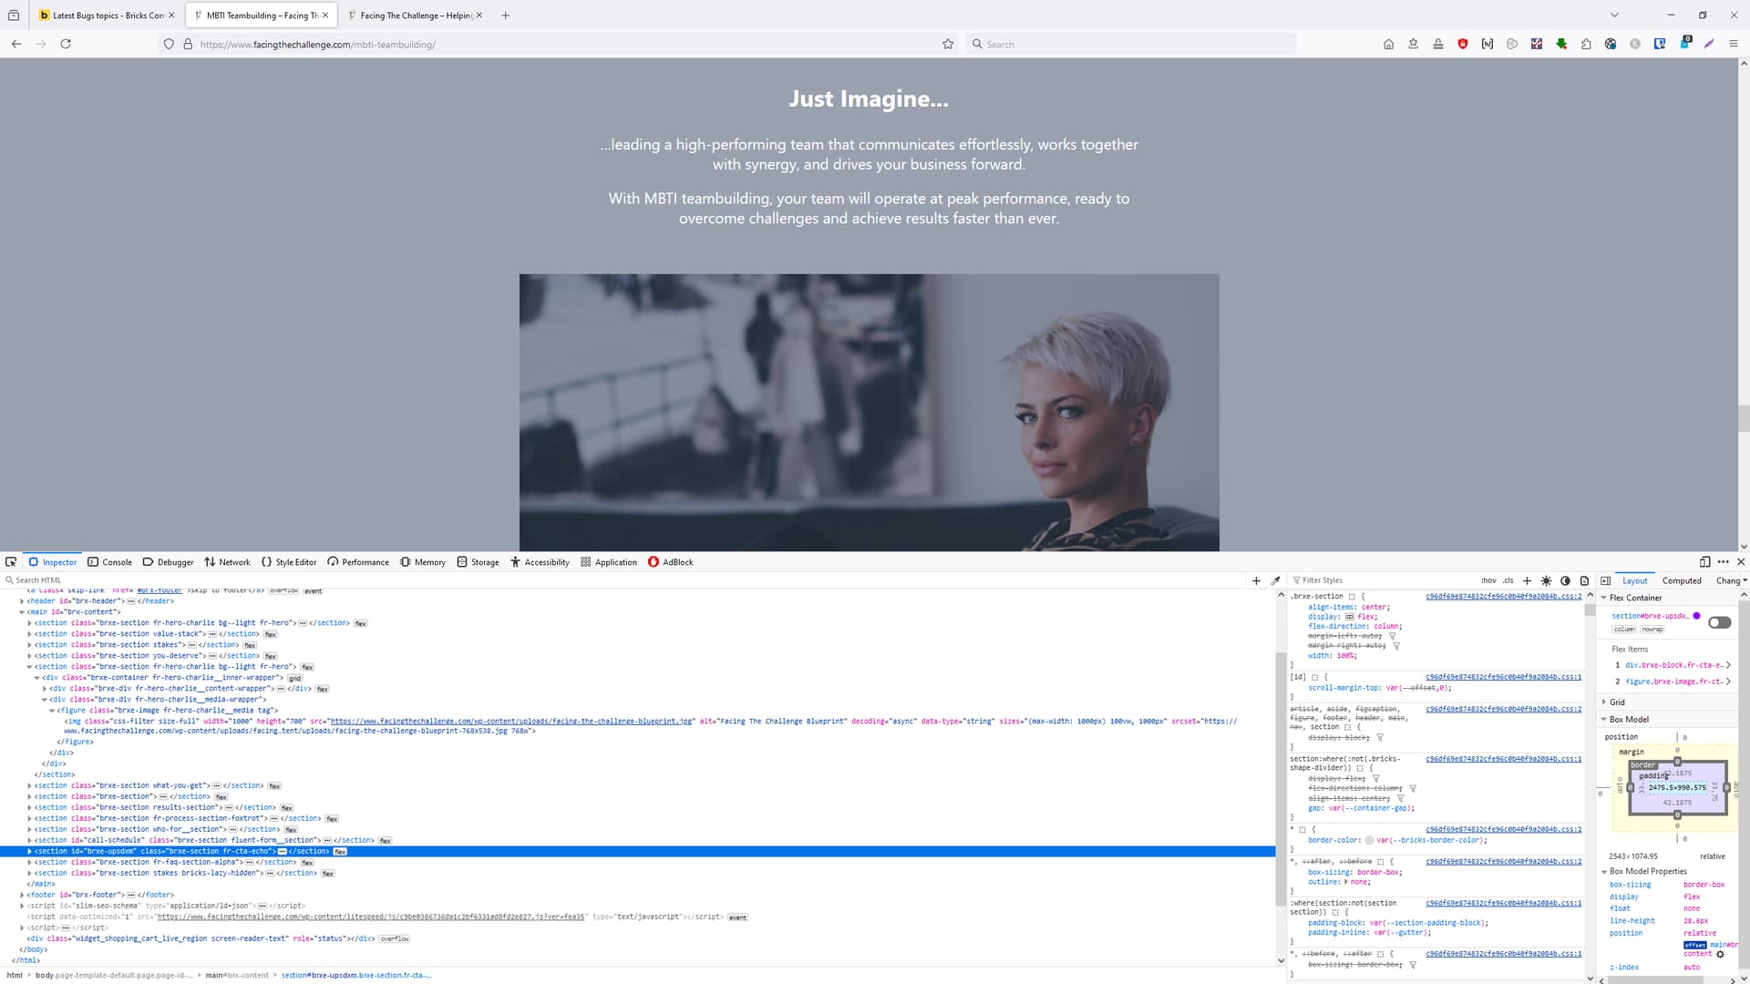This screenshot has height=984, width=1750.
Task: Reload the current page
Action: point(66,44)
